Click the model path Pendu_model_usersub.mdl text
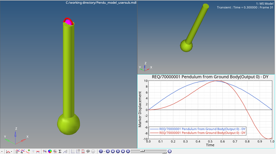Image resolution: width=276 pixels, height=154 pixels. coord(101,3)
